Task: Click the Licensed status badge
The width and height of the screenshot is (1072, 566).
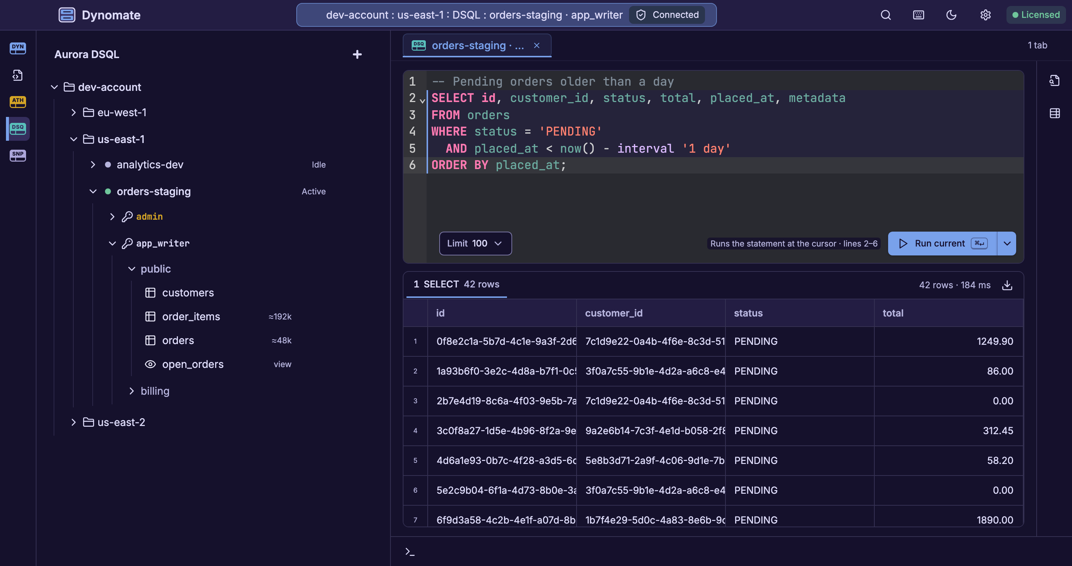Action: 1036,15
